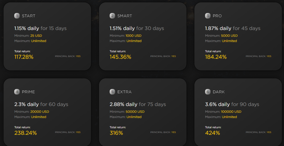Select the SMART plan title
This screenshot has height=146, width=284.
(x=125, y=16)
